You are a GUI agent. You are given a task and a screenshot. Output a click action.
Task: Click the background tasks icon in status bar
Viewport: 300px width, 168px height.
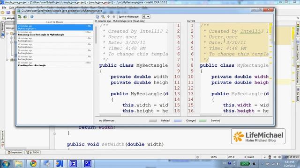[198, 157]
